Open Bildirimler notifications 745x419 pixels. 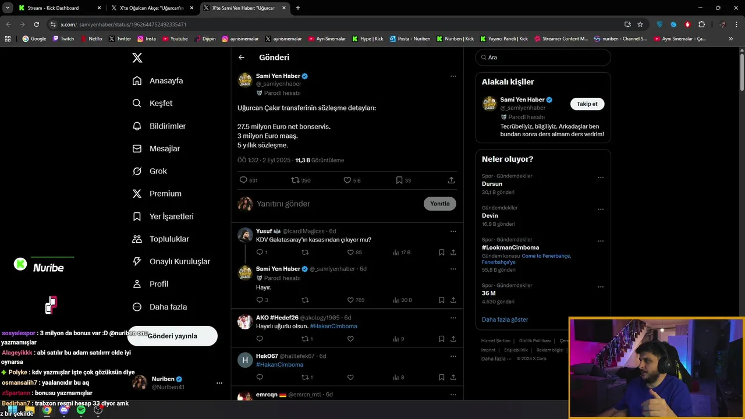coord(159,126)
